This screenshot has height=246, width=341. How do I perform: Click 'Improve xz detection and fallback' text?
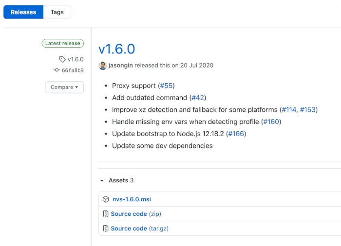[x=165, y=110]
